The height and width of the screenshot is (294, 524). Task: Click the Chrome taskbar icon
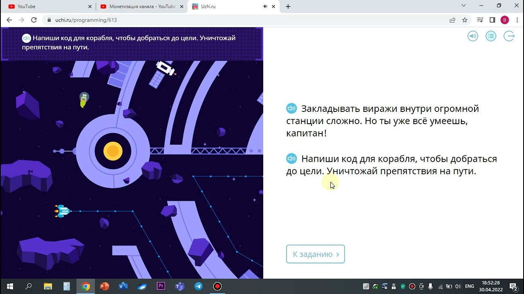pyautogui.click(x=86, y=286)
